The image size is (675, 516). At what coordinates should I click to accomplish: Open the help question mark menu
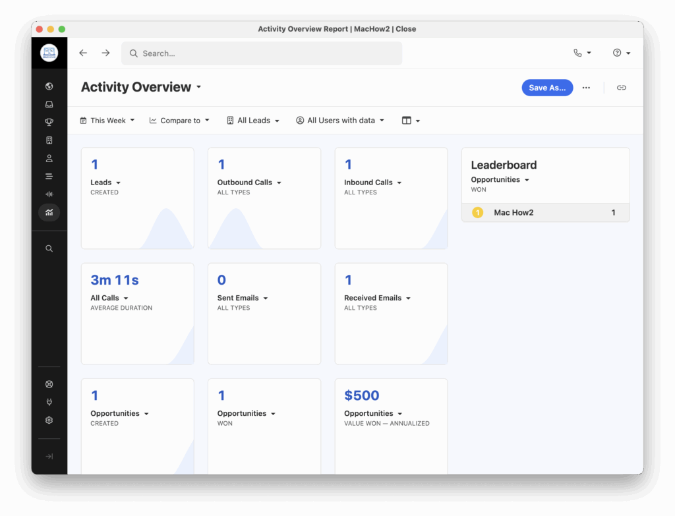[621, 53]
